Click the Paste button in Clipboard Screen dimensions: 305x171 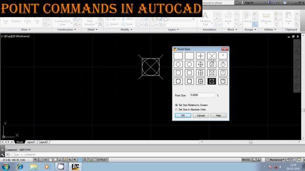288,18
